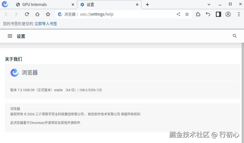Screen dimensions: 244x143
Task: Click the browser logo at top-left
Action: coord(5,4)
